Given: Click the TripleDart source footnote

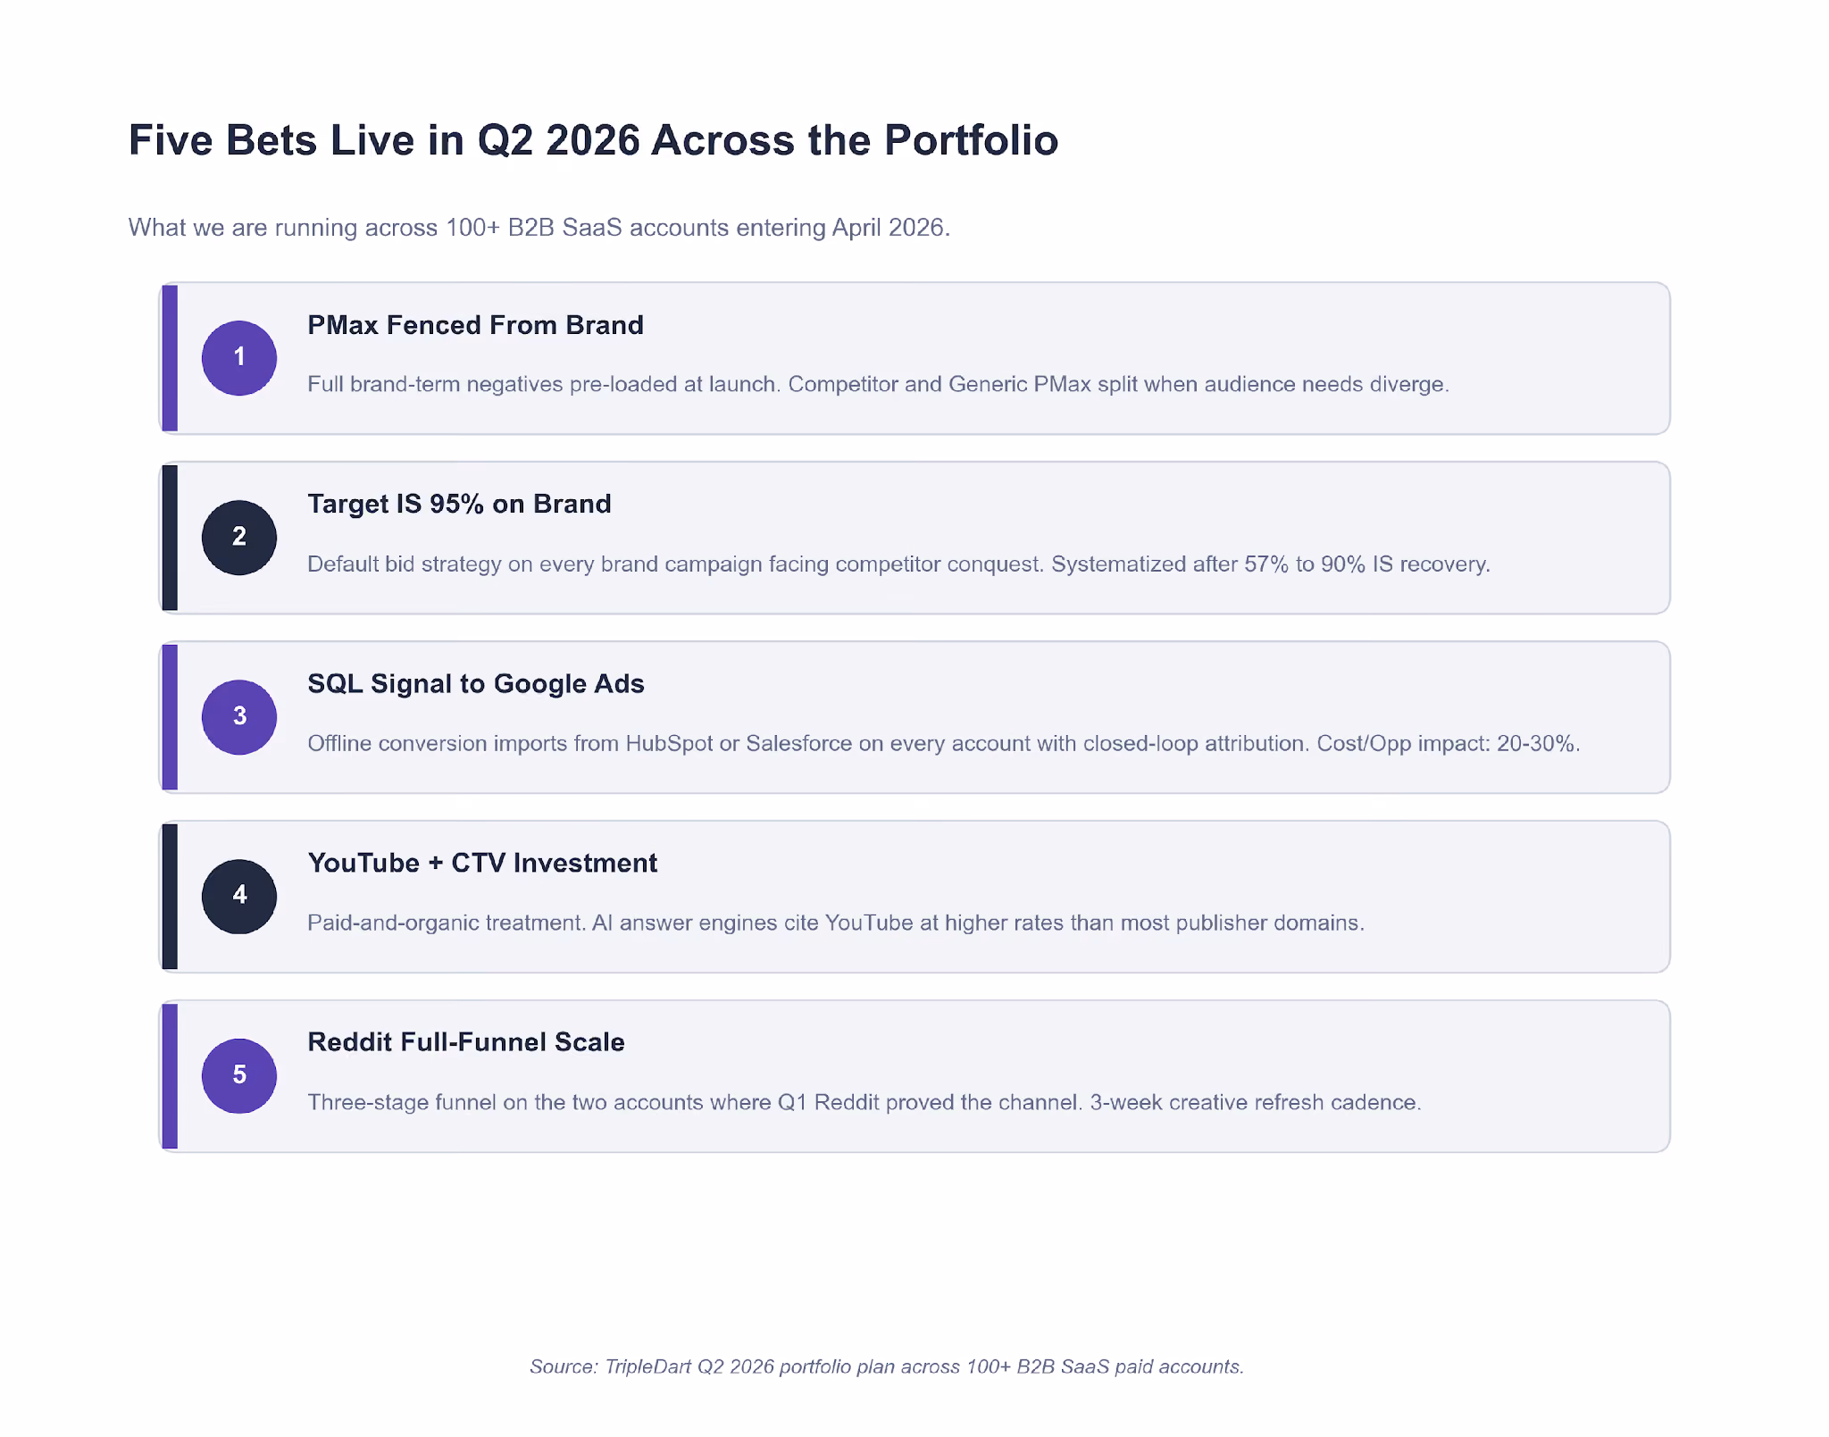Looking at the screenshot, I should (887, 1366).
